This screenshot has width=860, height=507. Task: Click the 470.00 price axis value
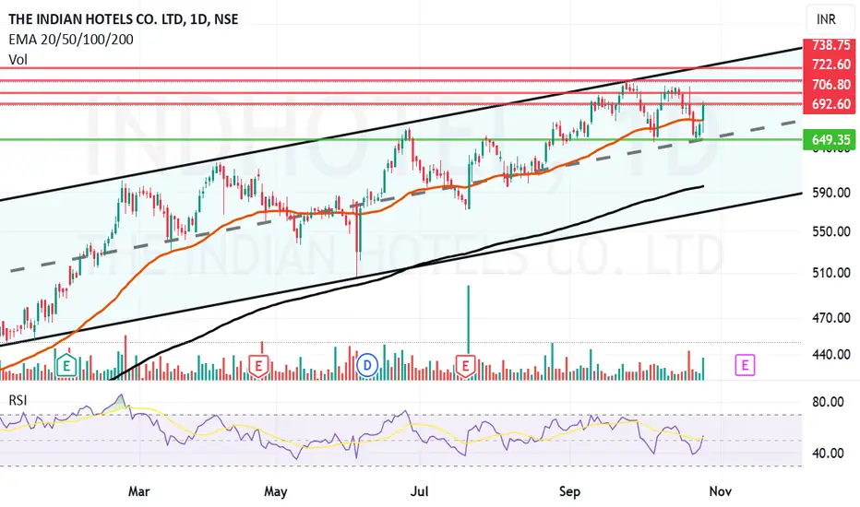tap(830, 318)
